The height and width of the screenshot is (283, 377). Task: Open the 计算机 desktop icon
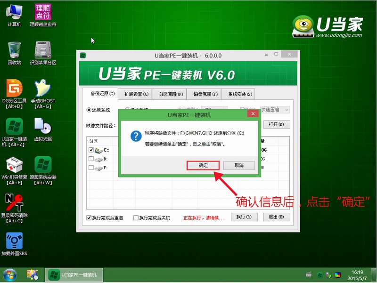pos(14,16)
